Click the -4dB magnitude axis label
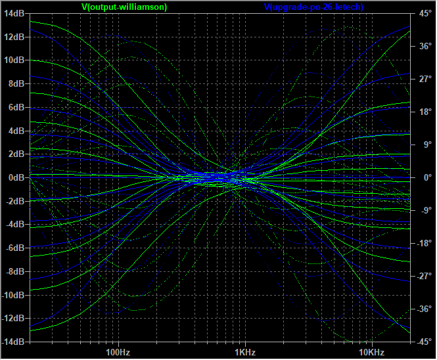 tap(15, 224)
